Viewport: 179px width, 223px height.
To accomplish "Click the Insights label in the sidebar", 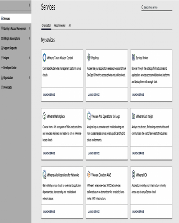I will pos(6,58).
